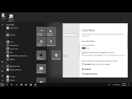This screenshot has width=132, height=99.
Task: Click the 'Recently added' heading
Action: pyautogui.click(x=10, y=25)
